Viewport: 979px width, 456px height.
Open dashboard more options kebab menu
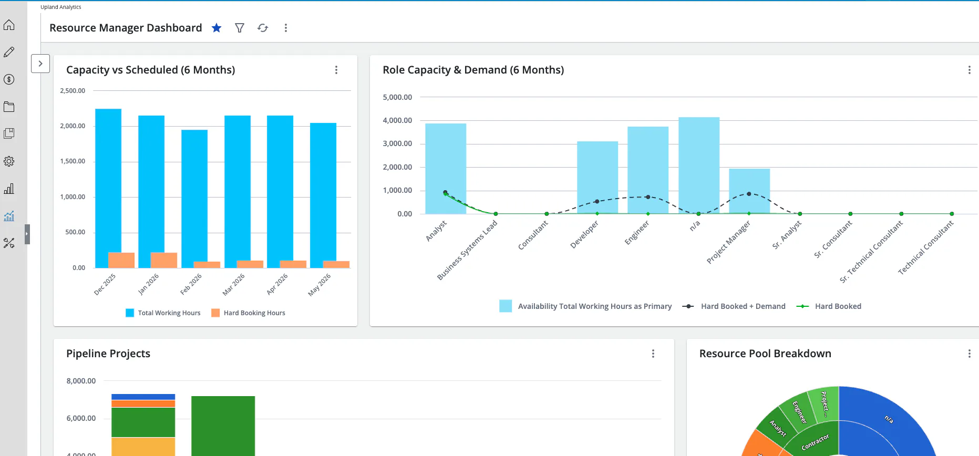pos(286,28)
